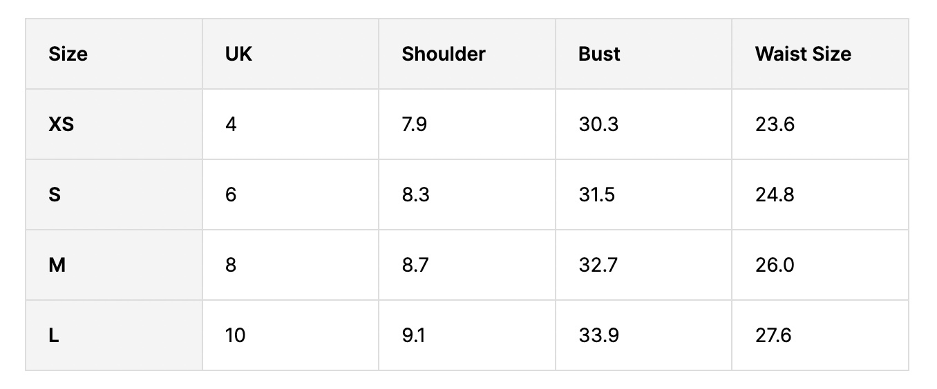Select the Waist Size column header
Image resolution: width=937 pixels, height=389 pixels.
[x=803, y=54]
